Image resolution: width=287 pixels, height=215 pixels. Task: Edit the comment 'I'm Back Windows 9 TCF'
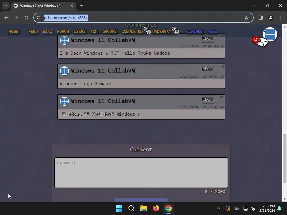208,38
